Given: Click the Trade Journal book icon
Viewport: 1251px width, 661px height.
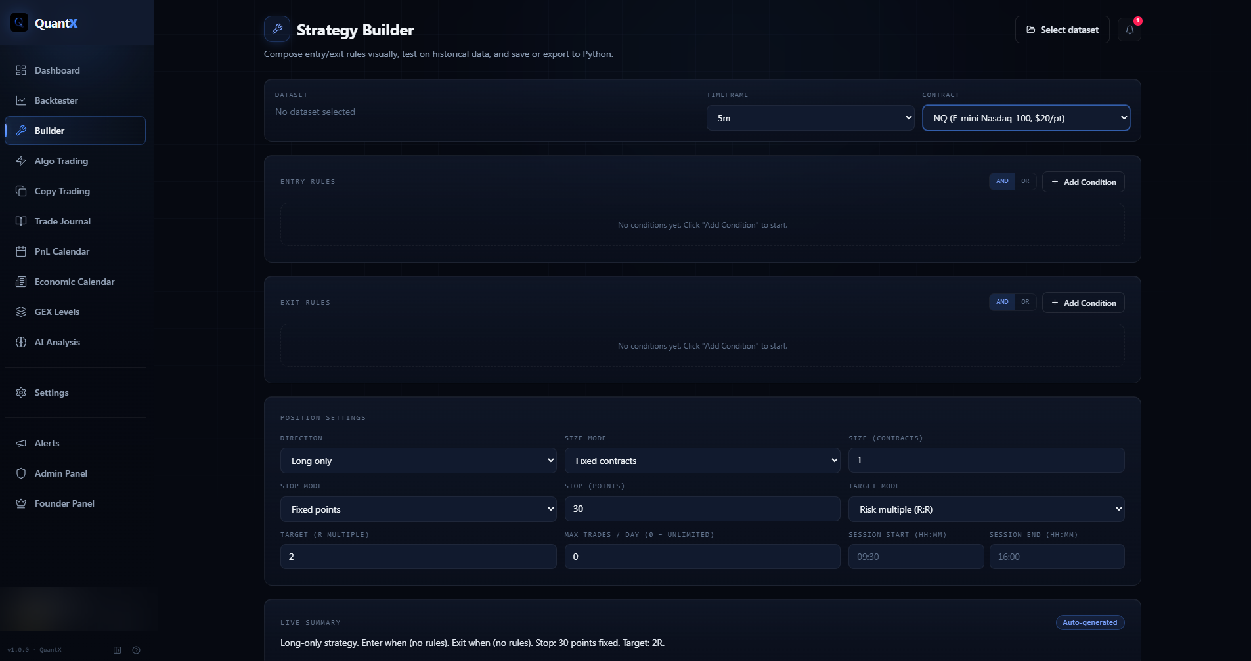Looking at the screenshot, I should pyautogui.click(x=21, y=221).
